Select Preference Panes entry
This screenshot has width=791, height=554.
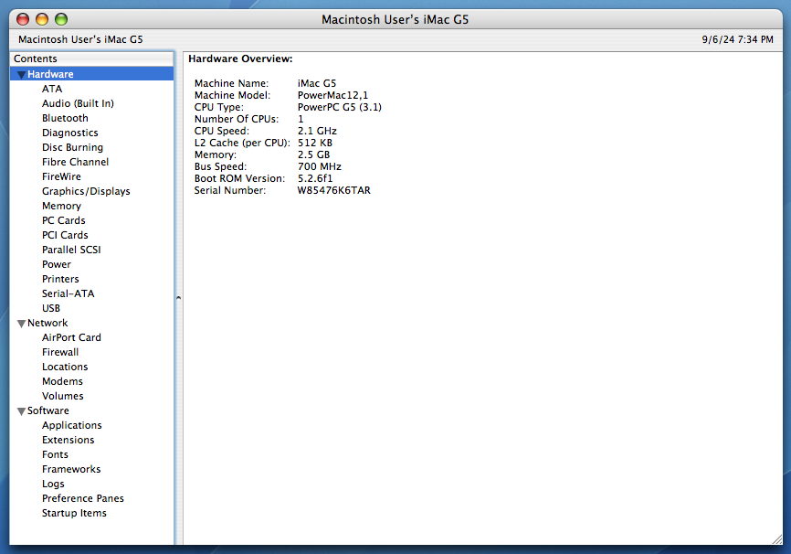[83, 499]
